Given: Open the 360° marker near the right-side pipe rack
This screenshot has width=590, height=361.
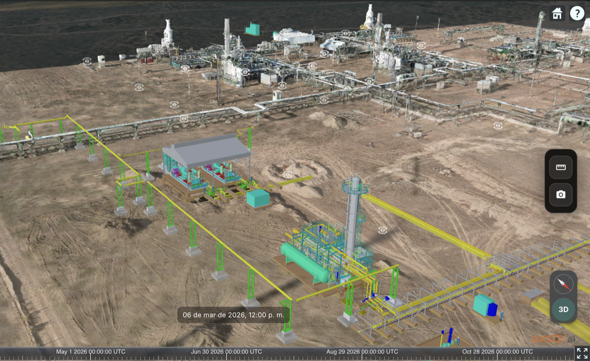Looking at the screenshot, I should (x=497, y=125).
